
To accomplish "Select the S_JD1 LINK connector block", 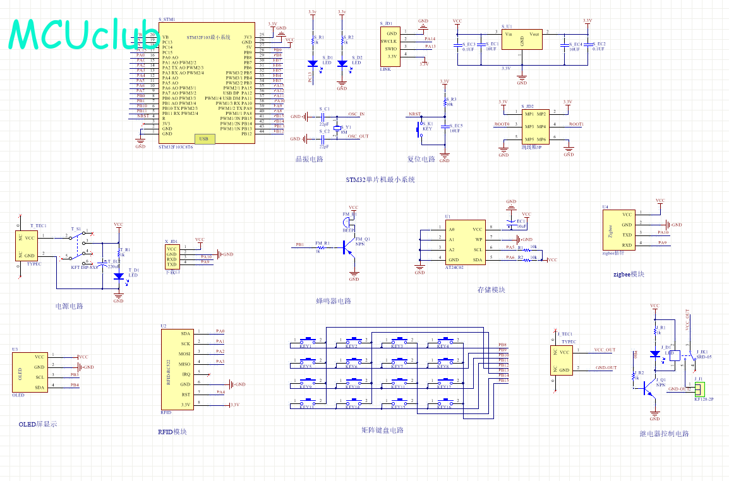I will pos(390,46).
